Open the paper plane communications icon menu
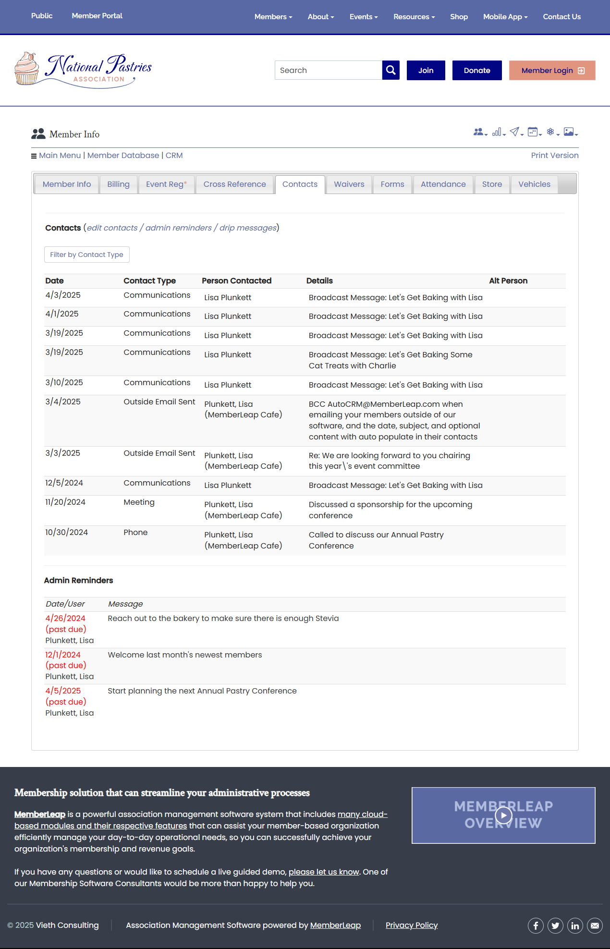This screenshot has height=949, width=610. point(516,132)
